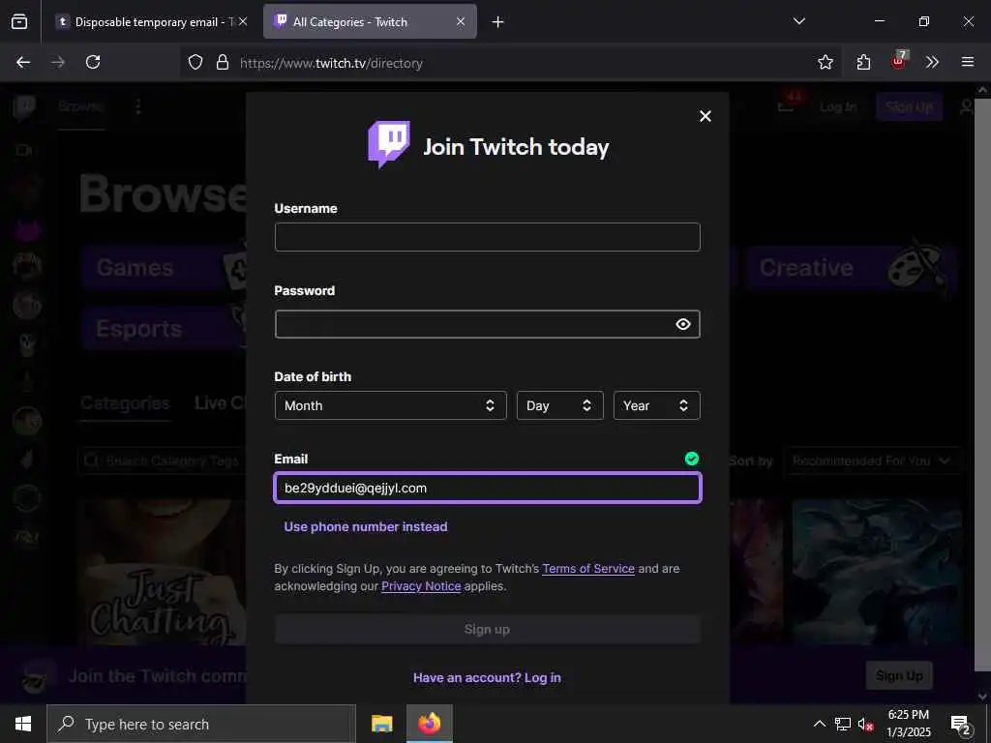Open the uBlock Origin extension icon
The image size is (991, 743).
click(x=899, y=61)
